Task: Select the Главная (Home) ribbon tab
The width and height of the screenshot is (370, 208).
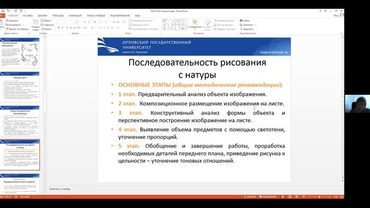Action: (13, 16)
